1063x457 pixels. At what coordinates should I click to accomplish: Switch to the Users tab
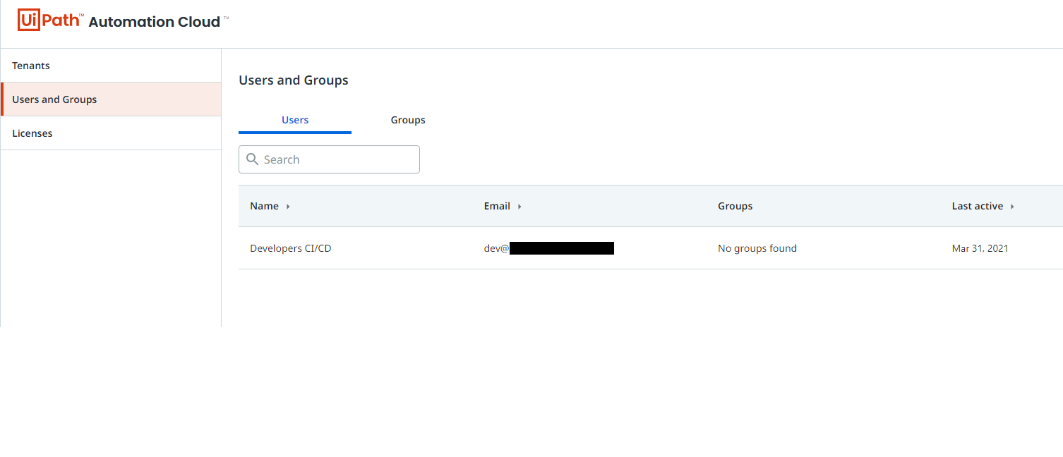[295, 120]
